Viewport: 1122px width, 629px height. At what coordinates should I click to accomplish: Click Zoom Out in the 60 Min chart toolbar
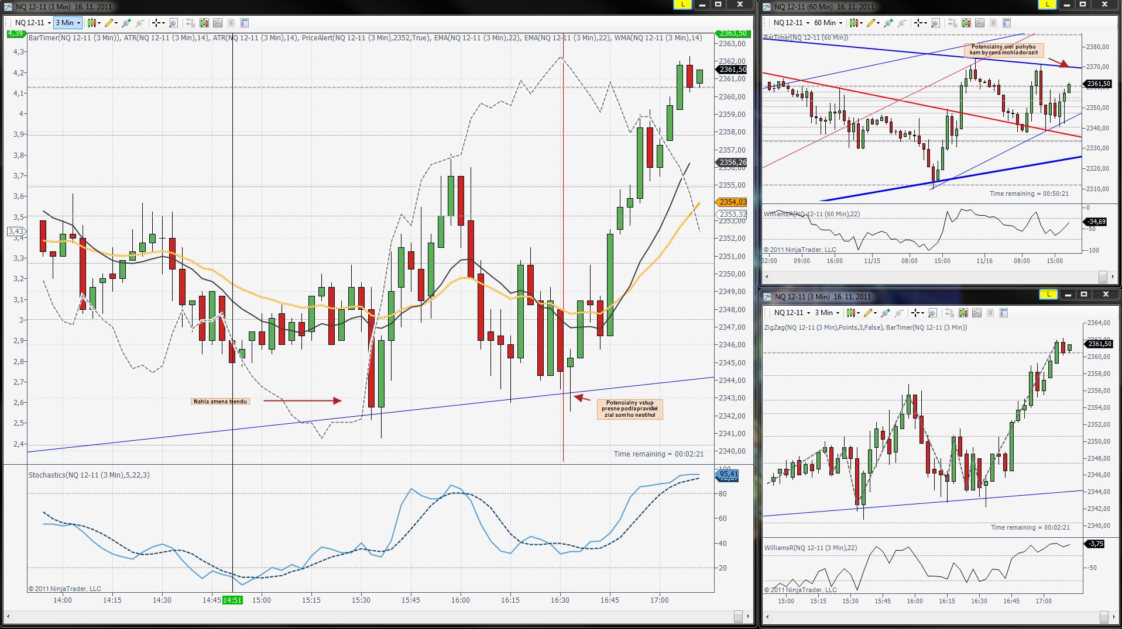pos(902,23)
